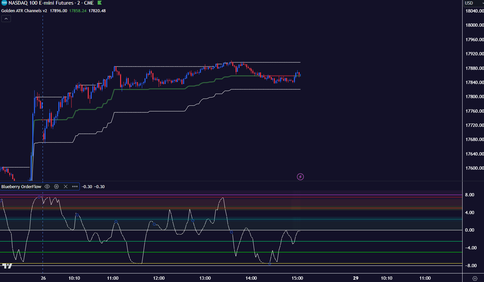
Task: Click the date label 29 on time axis
Action: (356, 278)
